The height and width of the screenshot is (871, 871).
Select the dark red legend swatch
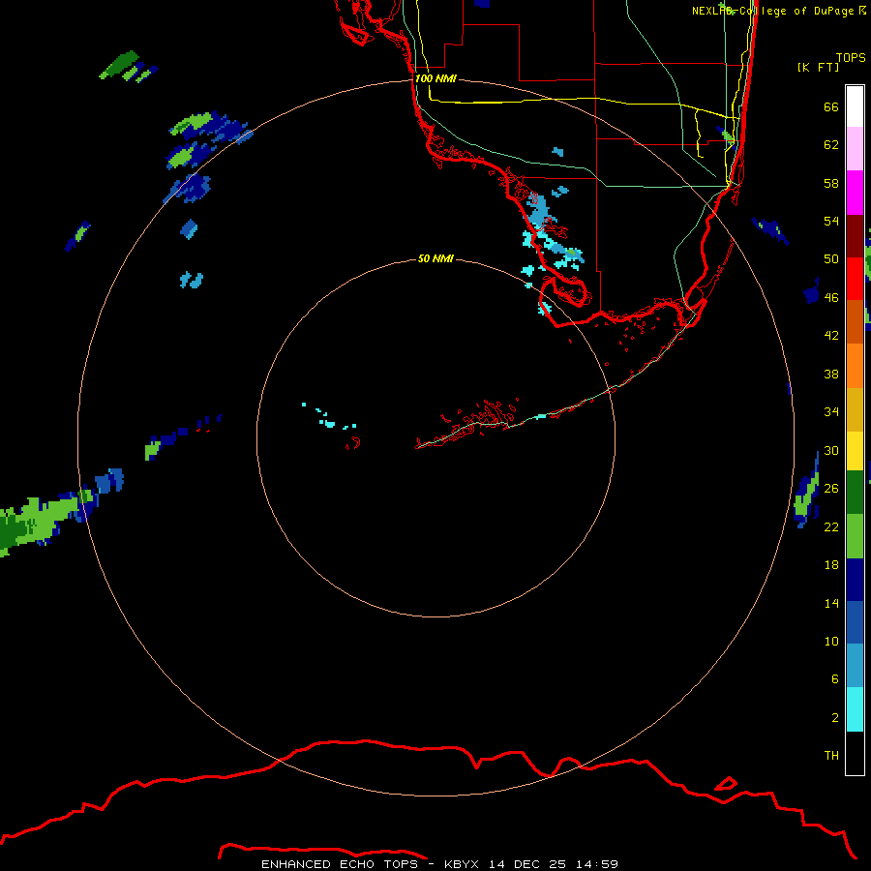[855, 236]
